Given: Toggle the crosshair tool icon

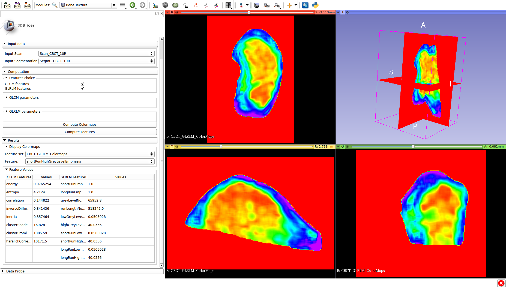Looking at the screenshot, I should (x=289, y=5).
